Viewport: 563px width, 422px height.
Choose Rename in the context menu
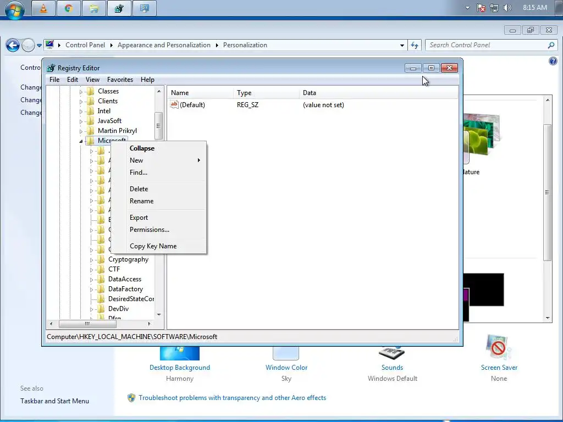tap(141, 201)
